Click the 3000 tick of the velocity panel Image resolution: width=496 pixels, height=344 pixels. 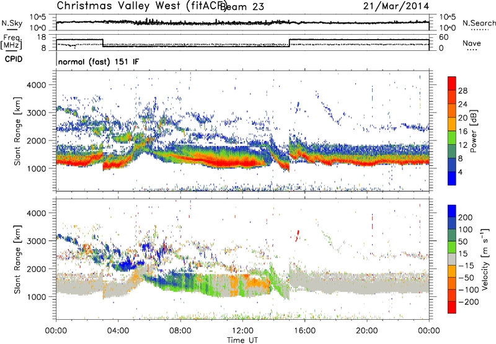[36, 241]
